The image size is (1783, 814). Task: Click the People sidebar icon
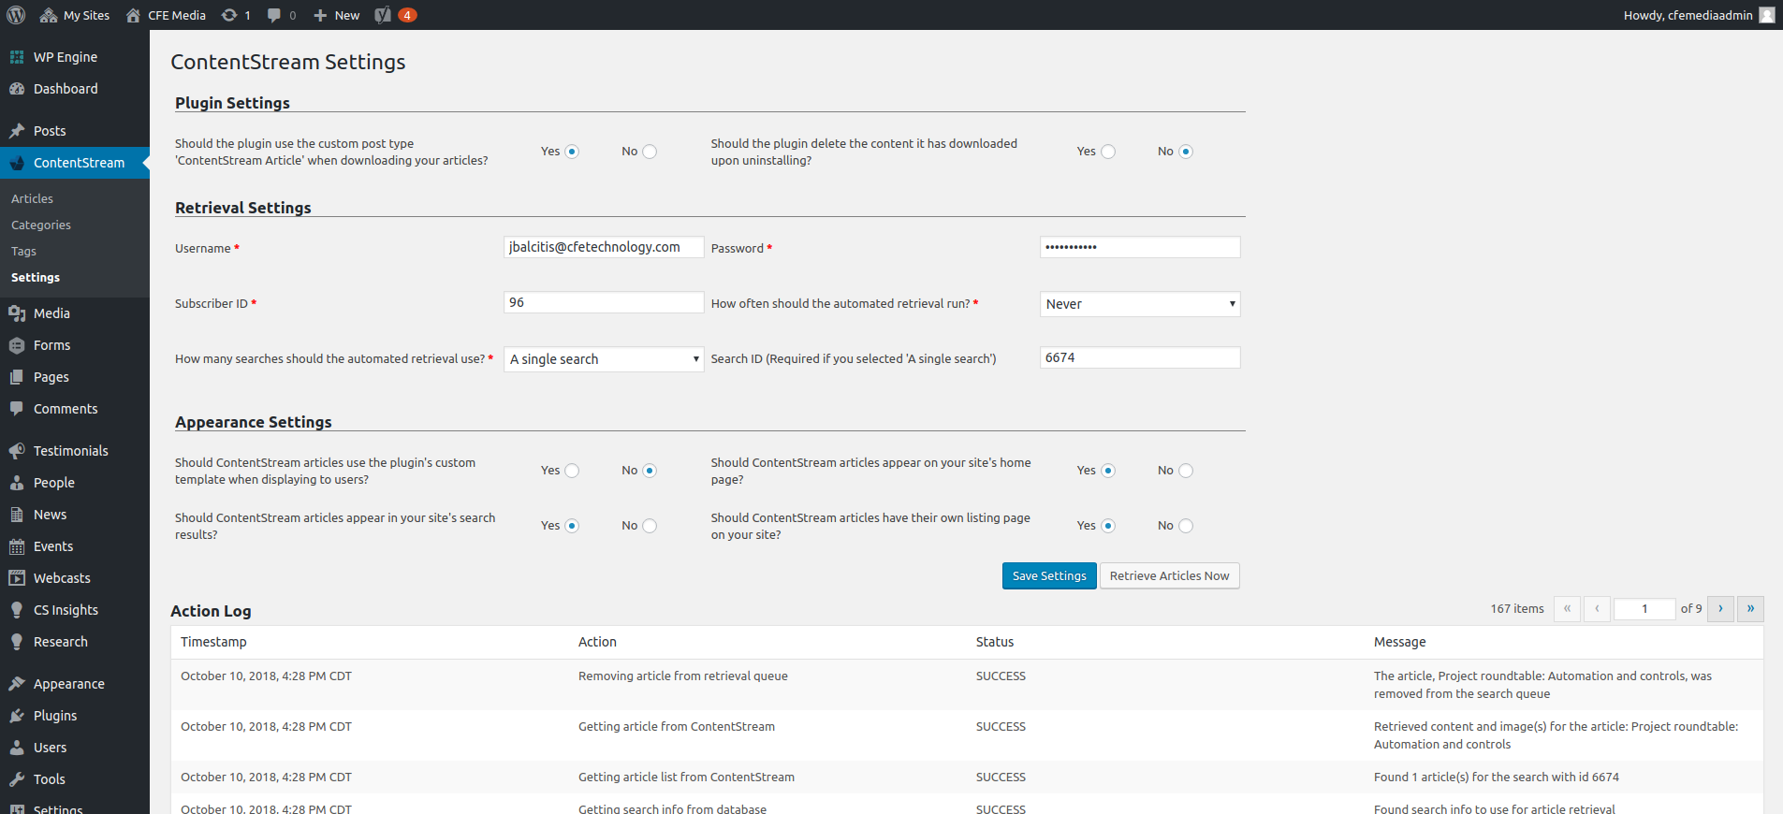(17, 483)
